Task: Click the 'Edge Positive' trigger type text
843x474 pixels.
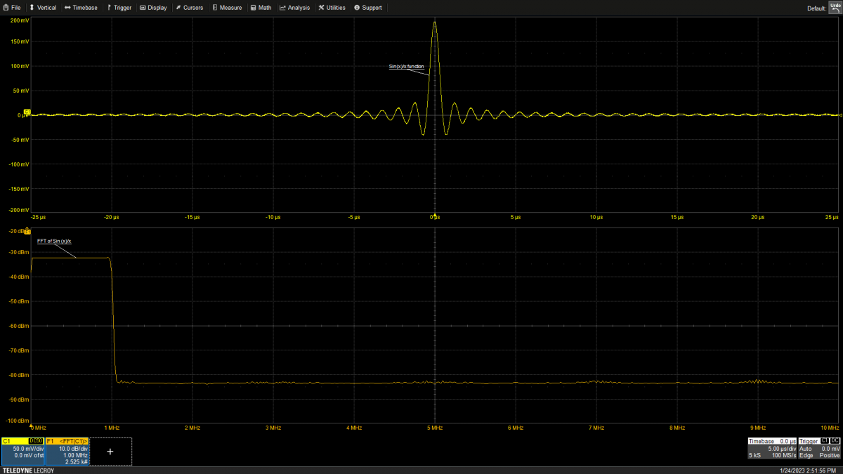Action: click(820, 456)
